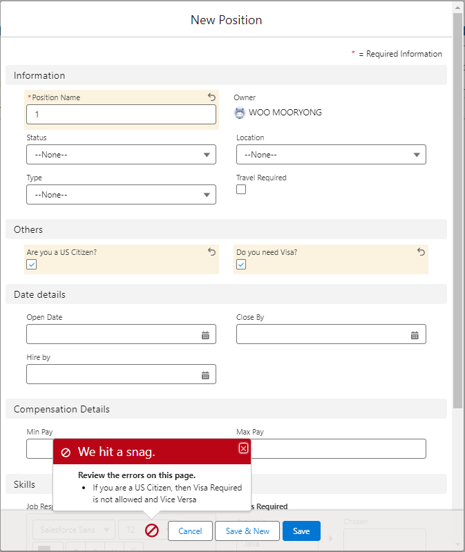465x552 pixels.
Task: Open the Open Date calendar picker
Action: [205, 335]
